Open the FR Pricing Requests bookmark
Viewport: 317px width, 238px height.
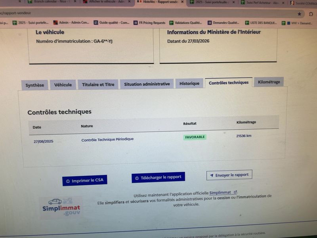click(149, 23)
